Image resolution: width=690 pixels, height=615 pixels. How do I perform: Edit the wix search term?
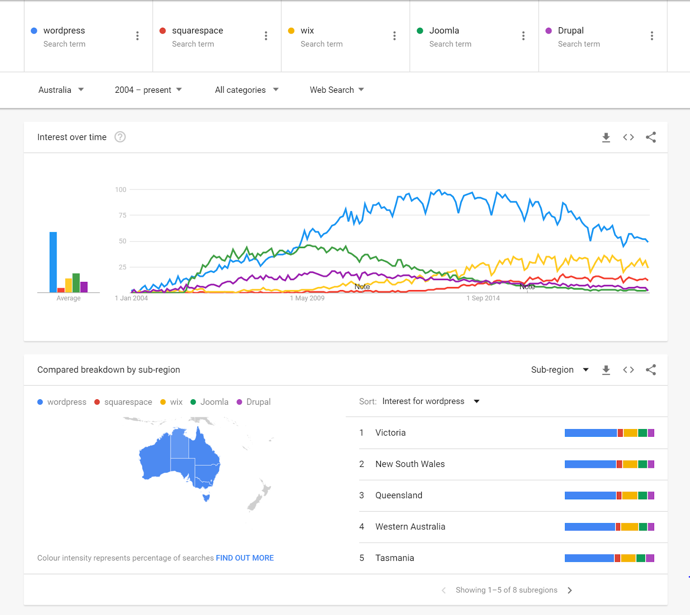click(307, 31)
